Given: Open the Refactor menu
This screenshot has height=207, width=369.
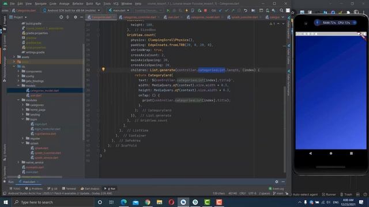Looking at the screenshot, I should point(78,4).
